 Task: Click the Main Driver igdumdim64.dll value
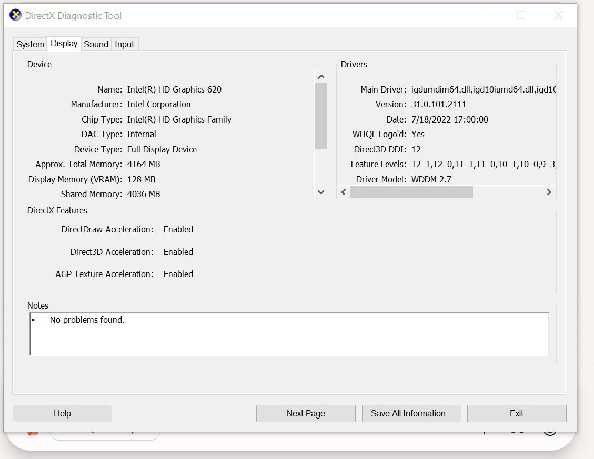point(484,89)
